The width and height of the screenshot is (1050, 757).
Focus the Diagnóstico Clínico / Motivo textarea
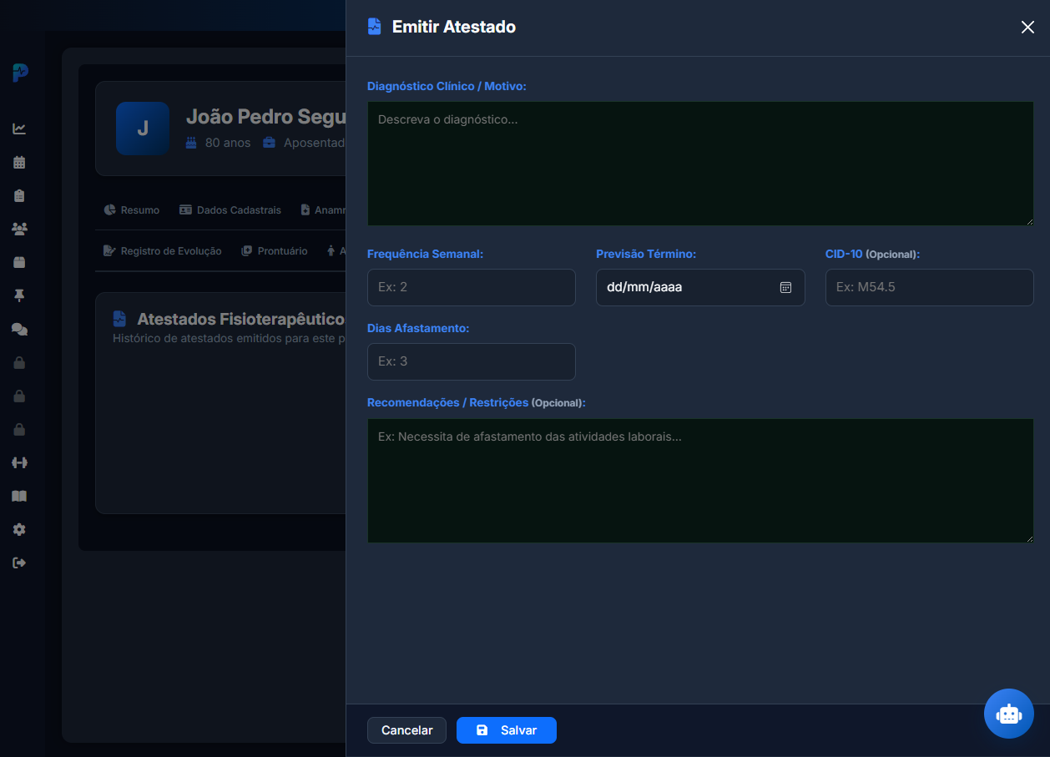(700, 164)
